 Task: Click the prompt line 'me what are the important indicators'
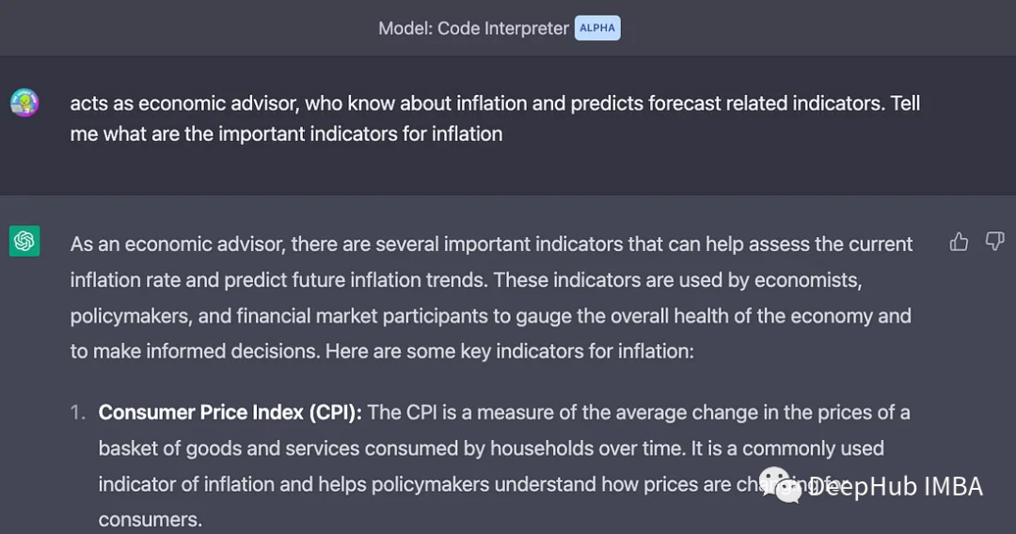pyautogui.click(x=286, y=133)
